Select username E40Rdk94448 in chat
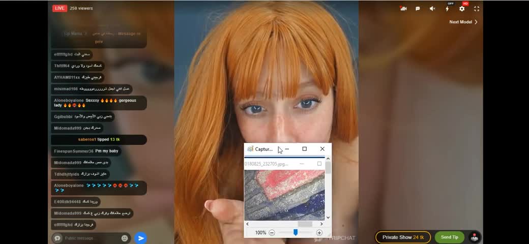 (x=67, y=201)
